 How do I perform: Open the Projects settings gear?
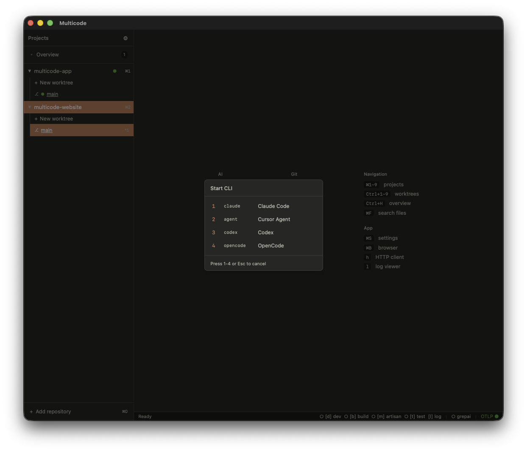[x=125, y=38]
